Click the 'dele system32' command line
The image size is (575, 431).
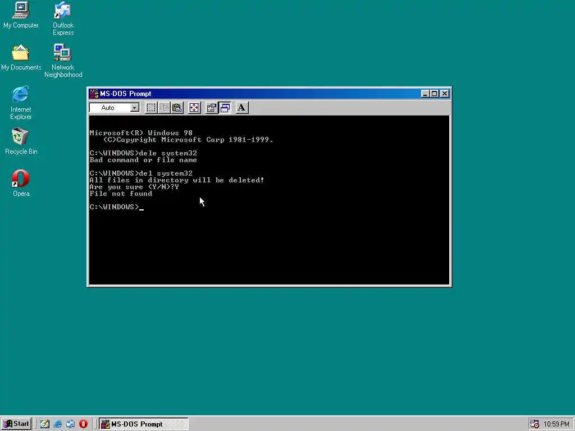coord(143,153)
